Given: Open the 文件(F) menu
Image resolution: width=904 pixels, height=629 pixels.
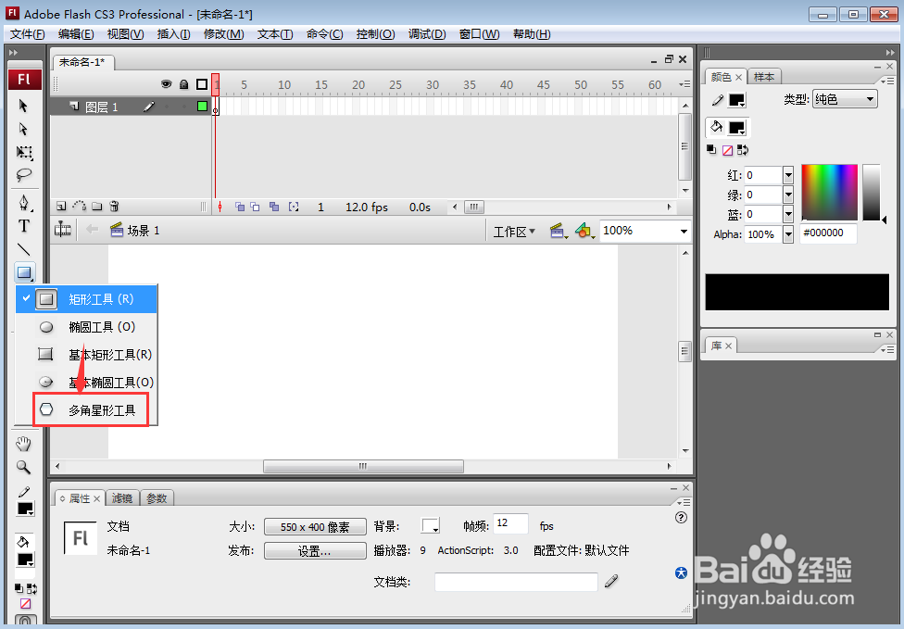Looking at the screenshot, I should click(x=27, y=34).
